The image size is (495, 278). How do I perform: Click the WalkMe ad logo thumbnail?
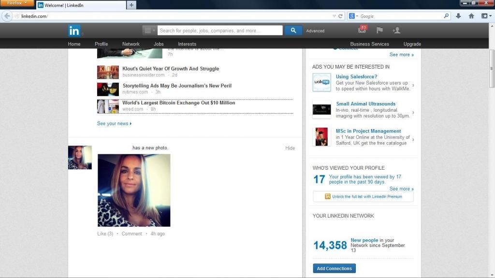321,82
